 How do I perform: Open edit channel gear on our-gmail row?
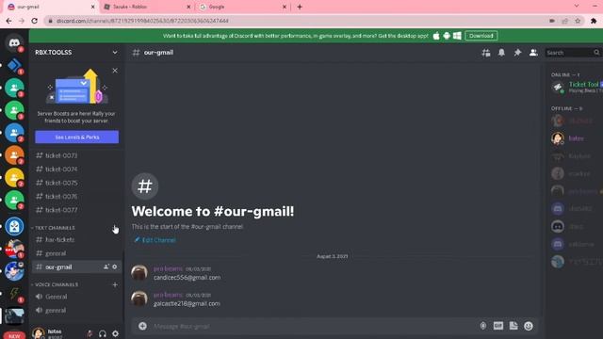pyautogui.click(x=115, y=266)
